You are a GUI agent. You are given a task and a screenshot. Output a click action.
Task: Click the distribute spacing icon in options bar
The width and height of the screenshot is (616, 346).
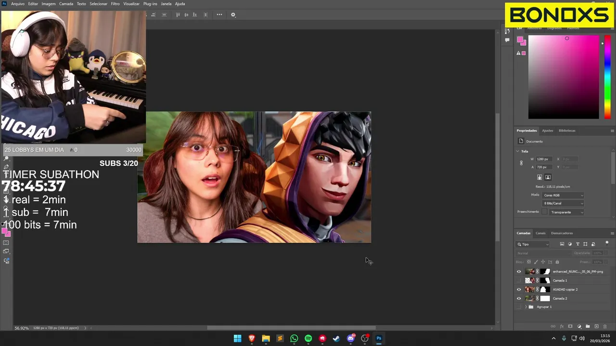[x=205, y=14]
